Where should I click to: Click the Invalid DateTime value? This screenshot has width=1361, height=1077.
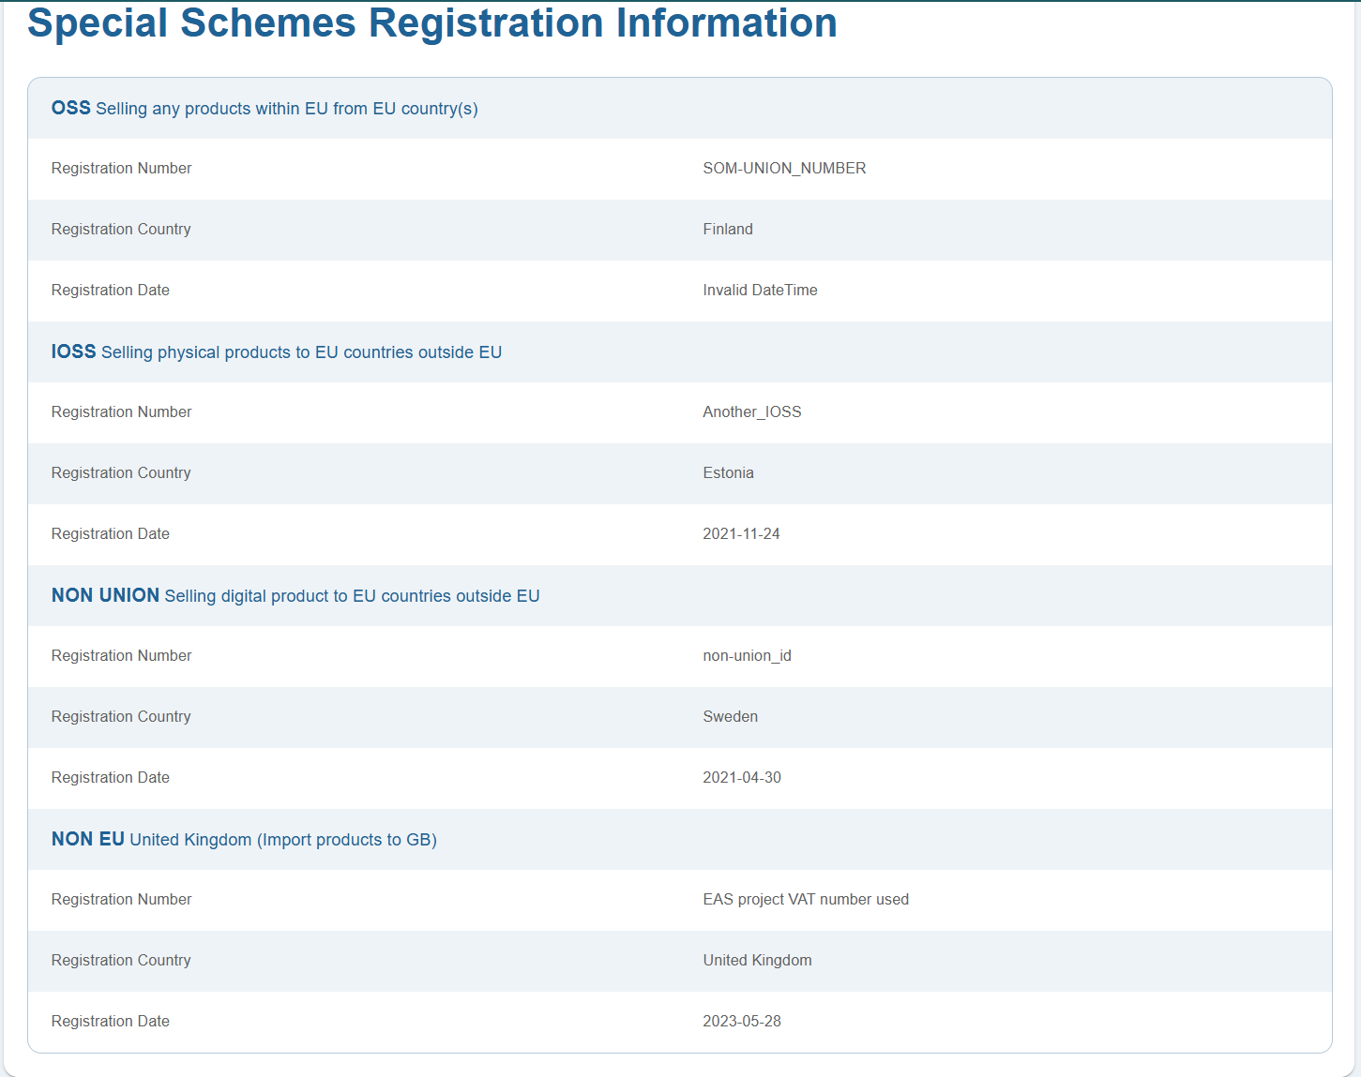(x=760, y=291)
